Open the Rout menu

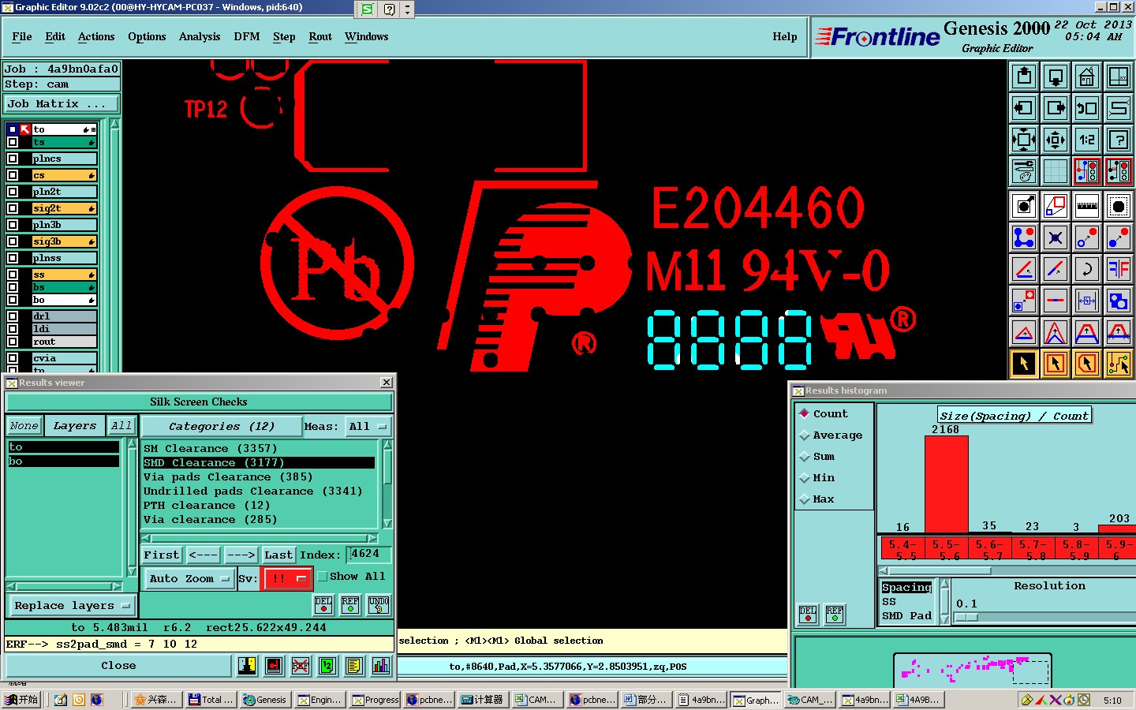tap(320, 37)
